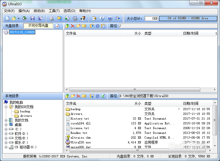Click Up folder icon in local pane
The height and width of the screenshot is (161, 220).
[67, 96]
